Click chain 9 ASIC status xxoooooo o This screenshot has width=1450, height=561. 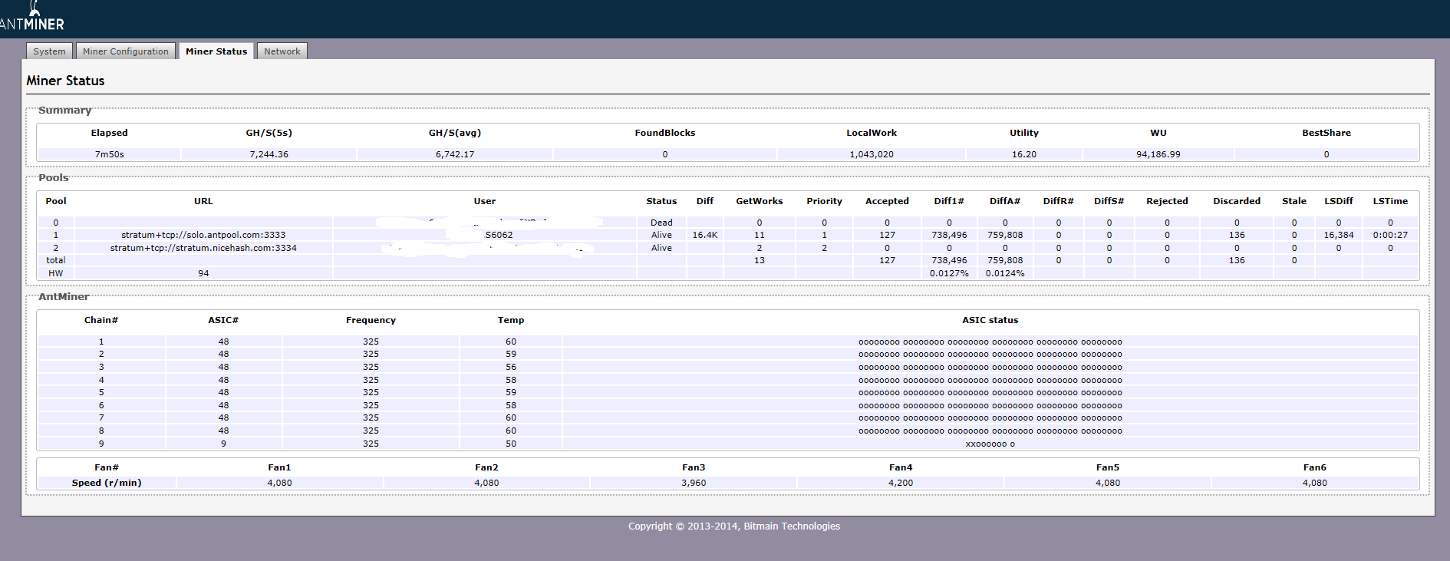coord(990,444)
